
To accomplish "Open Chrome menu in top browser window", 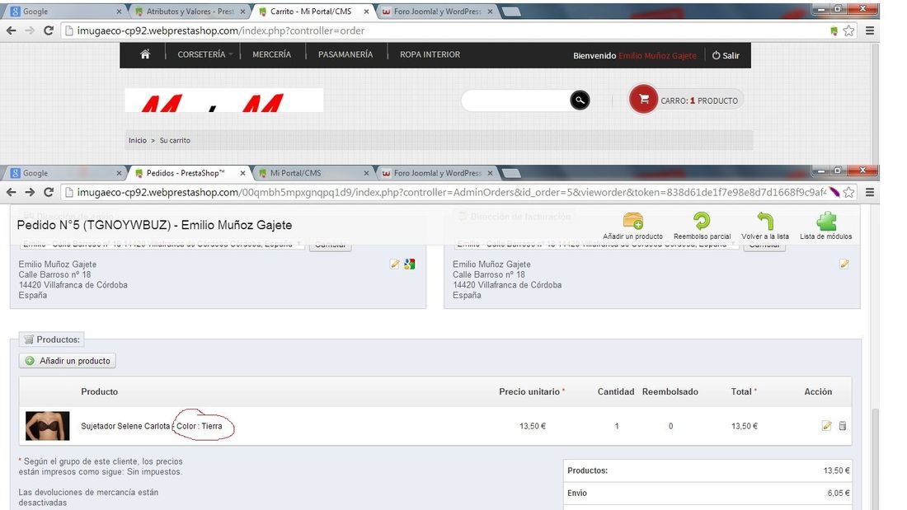I will click(x=869, y=30).
